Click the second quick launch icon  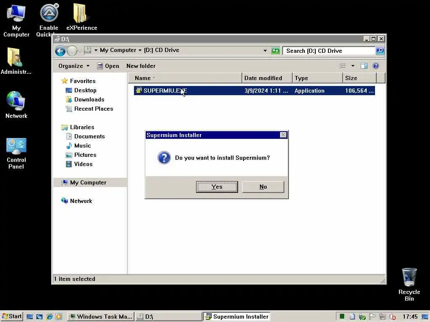tap(39, 317)
